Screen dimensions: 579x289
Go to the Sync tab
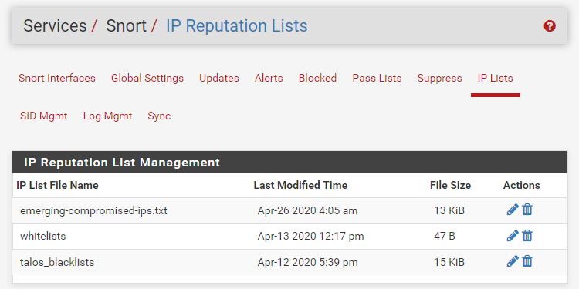(x=159, y=116)
